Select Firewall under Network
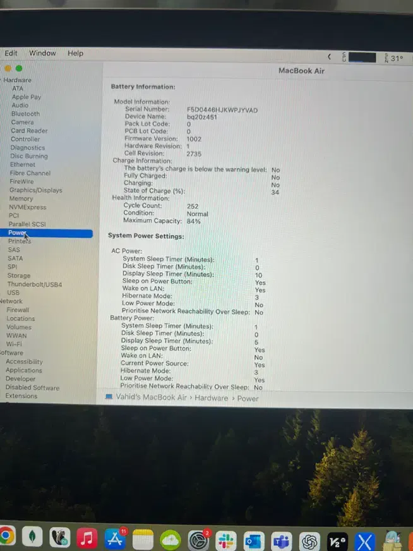The width and height of the screenshot is (413, 551). [18, 310]
